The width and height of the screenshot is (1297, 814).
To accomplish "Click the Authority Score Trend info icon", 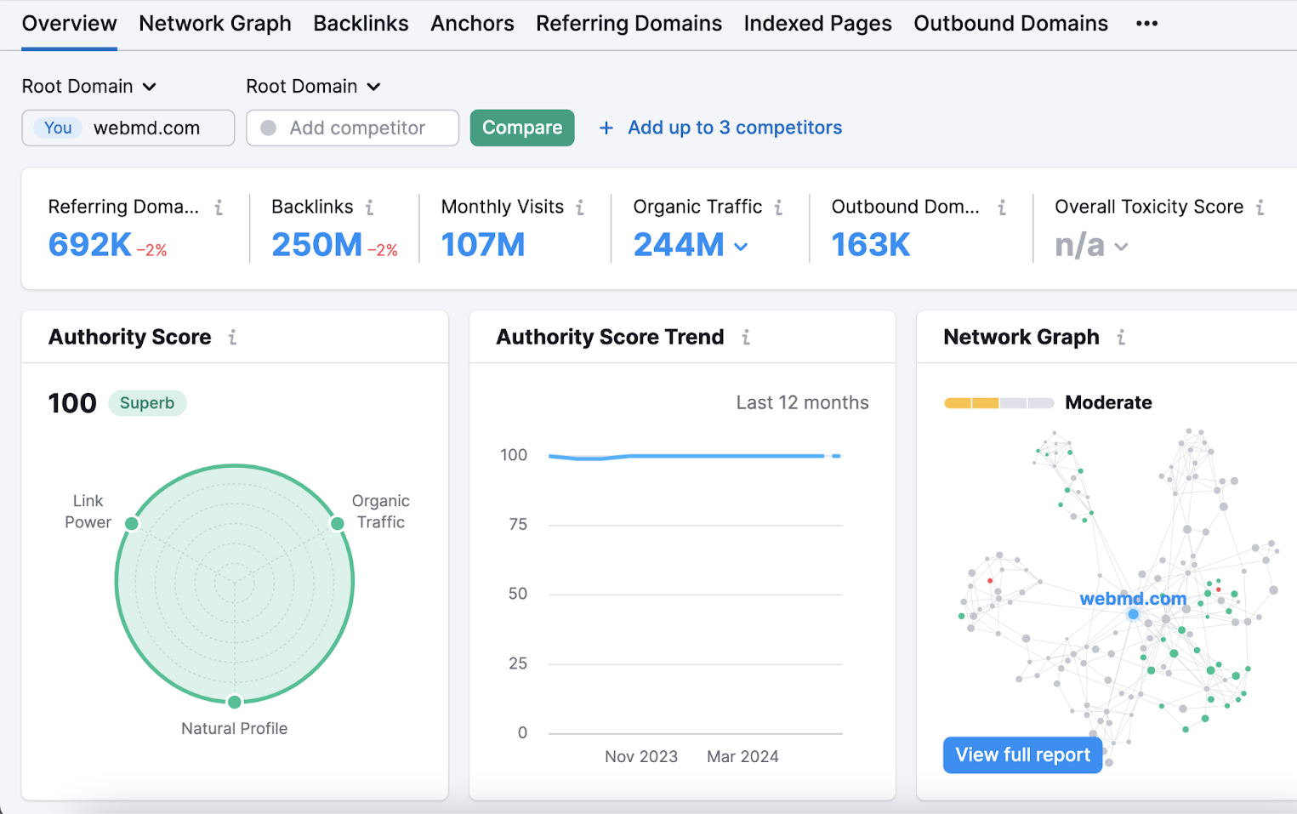I will 746,337.
